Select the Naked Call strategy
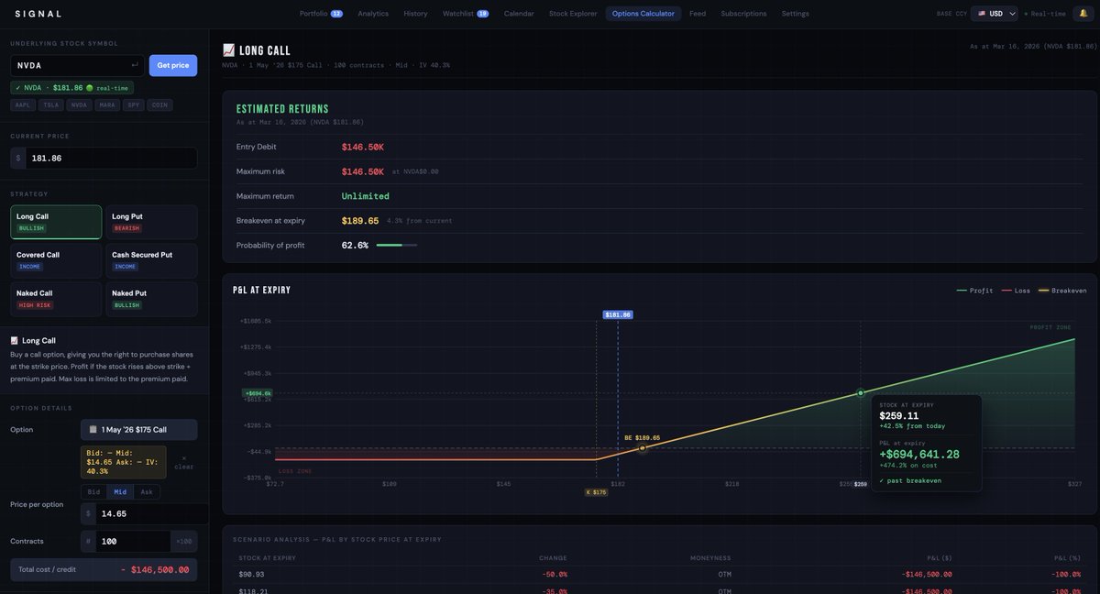The image size is (1100, 594). 56,299
